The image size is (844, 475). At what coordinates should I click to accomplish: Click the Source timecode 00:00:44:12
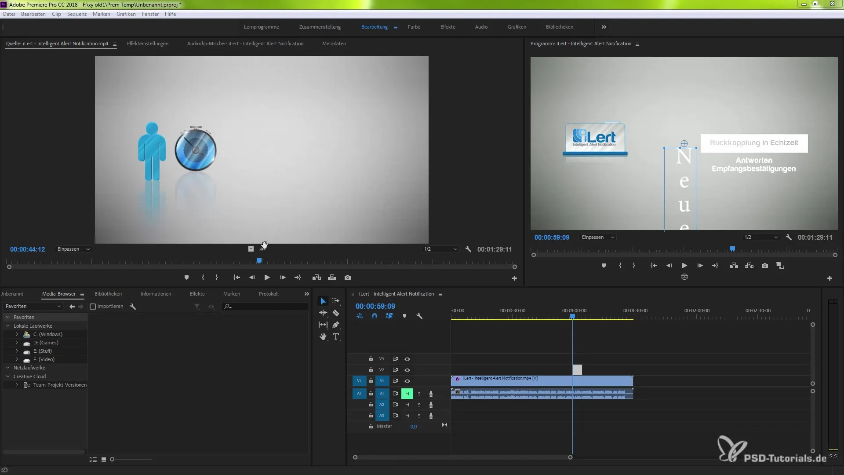click(x=28, y=249)
